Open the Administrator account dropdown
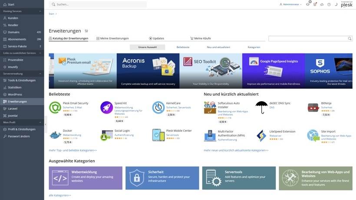The width and height of the screenshot is (356, 200). (290, 4)
